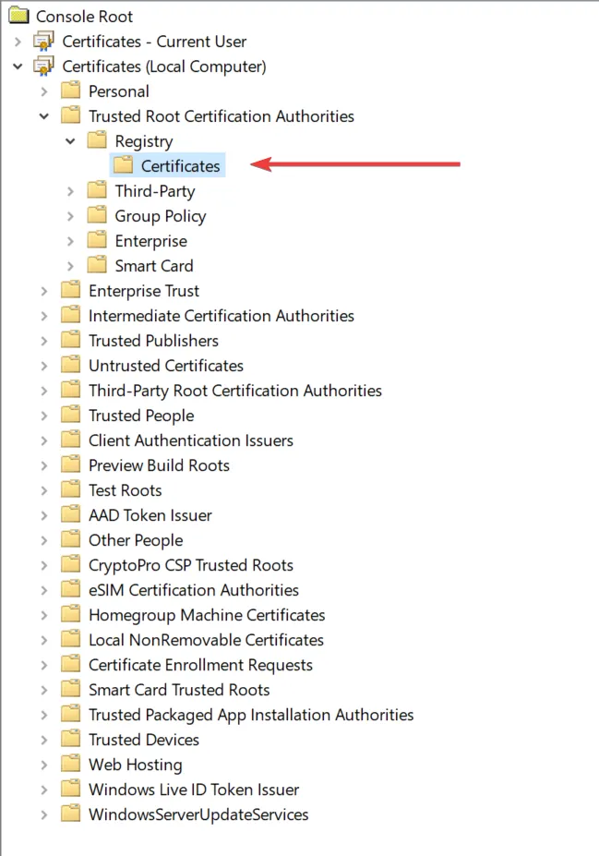Collapse the Registry node chevron
This screenshot has height=856, width=599.
(70, 141)
